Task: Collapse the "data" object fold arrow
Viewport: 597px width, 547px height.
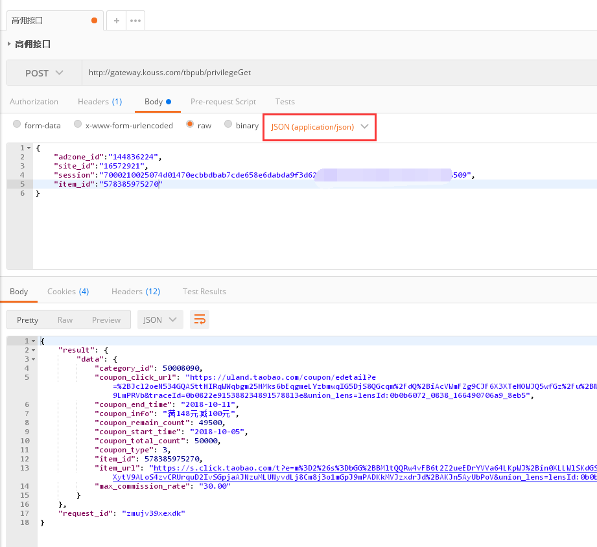Action: [34, 359]
